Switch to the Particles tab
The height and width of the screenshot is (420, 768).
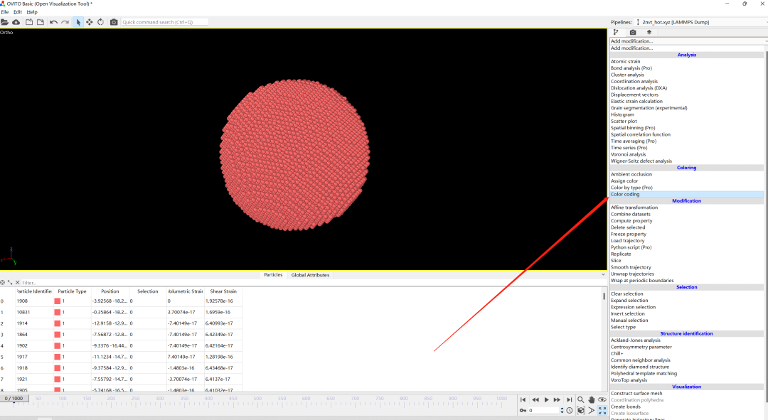273,274
